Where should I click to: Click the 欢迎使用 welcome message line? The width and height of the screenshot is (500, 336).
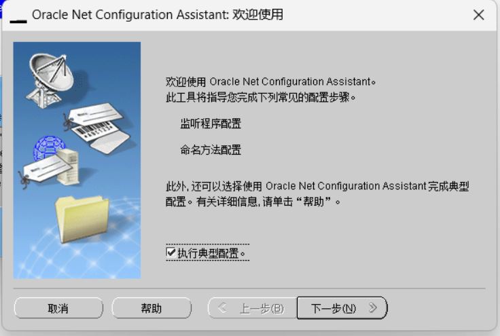coord(270,82)
